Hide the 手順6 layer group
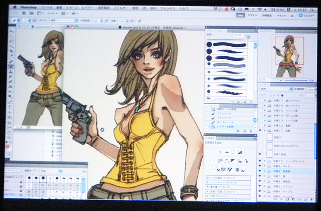Screen dimensions: 321x211 [x=260, y=181]
